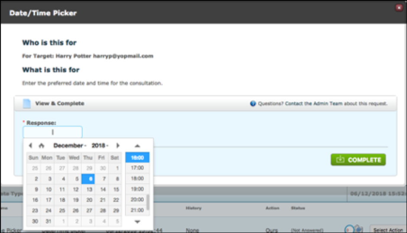Select December 6 in the calendar
Viewport: 407px width, 233px height.
tap(88, 179)
